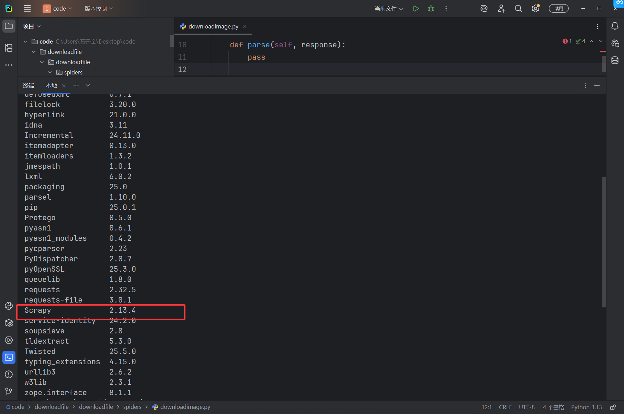
Task: Collapse the code root folder
Action: [x=25, y=42]
